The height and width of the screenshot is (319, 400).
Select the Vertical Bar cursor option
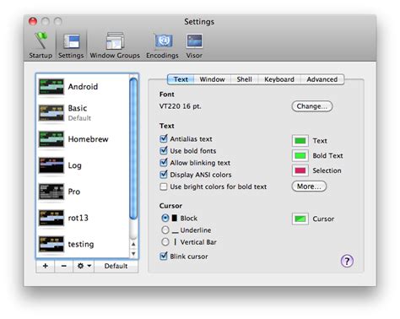(165, 242)
